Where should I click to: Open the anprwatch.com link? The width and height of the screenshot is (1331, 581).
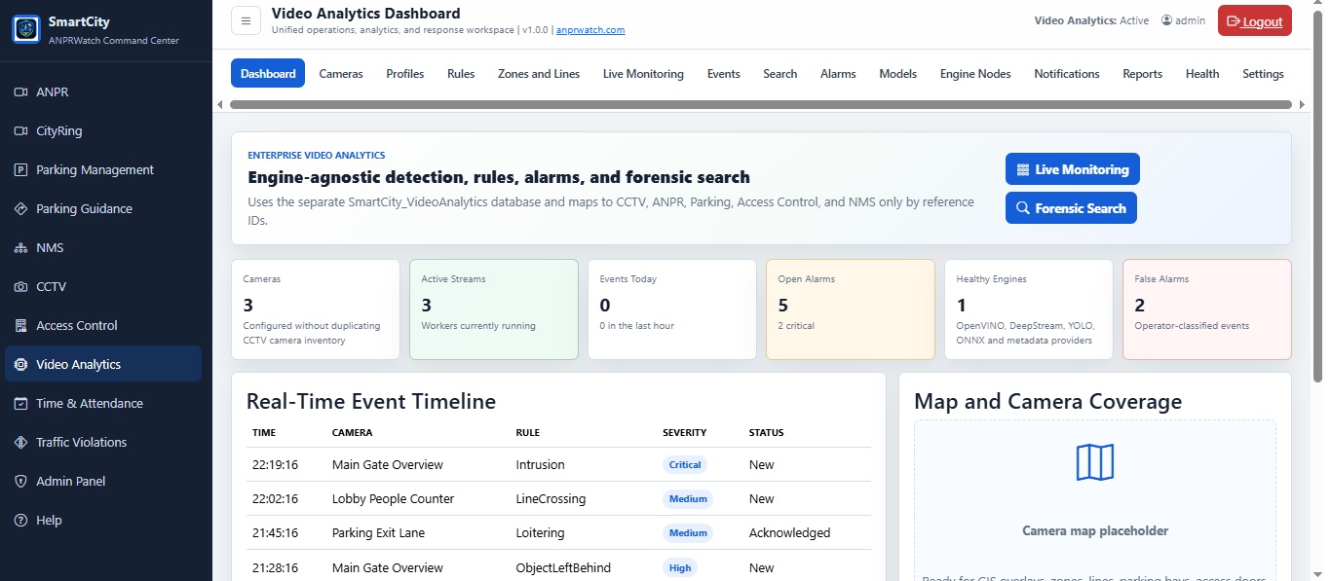pyautogui.click(x=590, y=30)
